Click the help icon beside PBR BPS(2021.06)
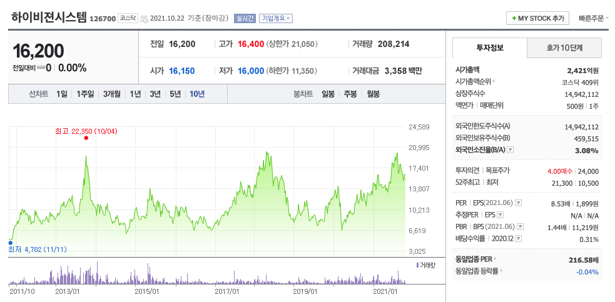This screenshot has width=615, height=302. point(521,227)
